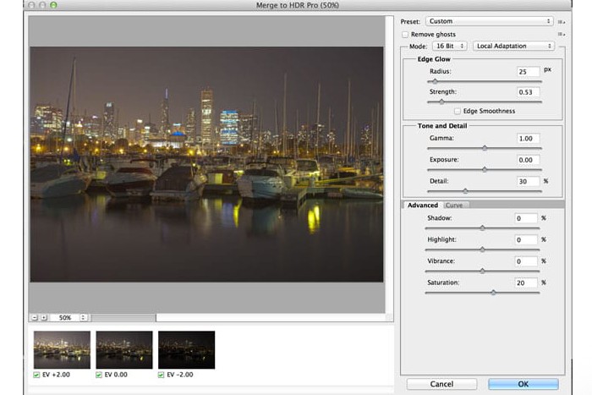
Task: Uncheck the EV +2.00 exposure checkbox
Action: click(36, 375)
